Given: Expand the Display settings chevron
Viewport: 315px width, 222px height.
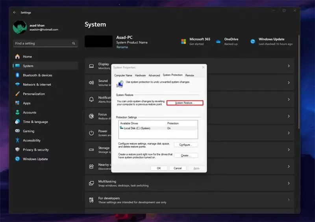Looking at the screenshot, I should [x=289, y=66].
